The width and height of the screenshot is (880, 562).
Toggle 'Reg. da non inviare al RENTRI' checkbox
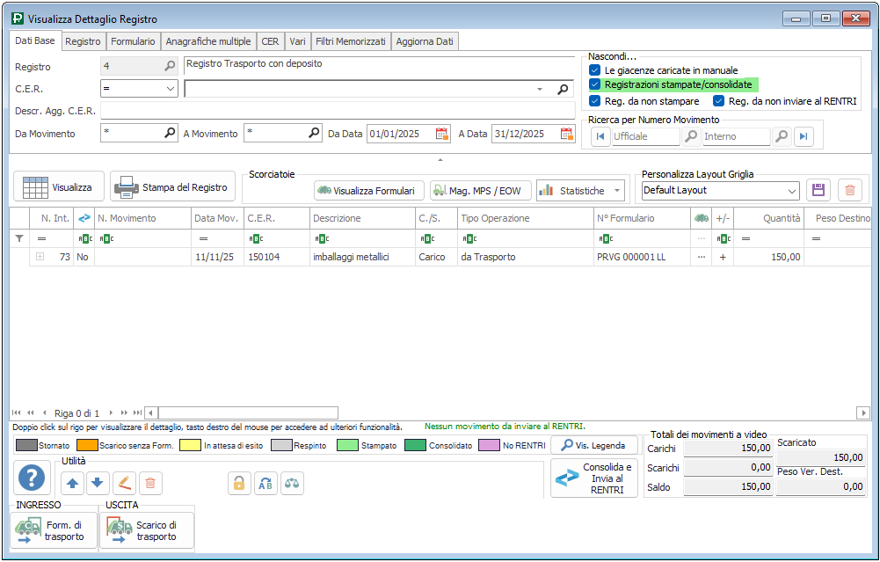pyautogui.click(x=718, y=101)
